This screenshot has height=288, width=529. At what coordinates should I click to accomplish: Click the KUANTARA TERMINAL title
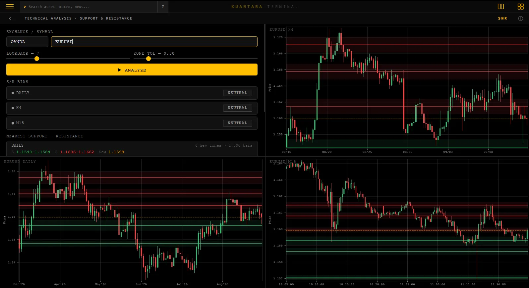264,7
